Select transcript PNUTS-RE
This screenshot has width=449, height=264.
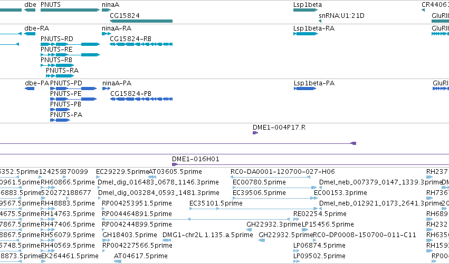70,55
